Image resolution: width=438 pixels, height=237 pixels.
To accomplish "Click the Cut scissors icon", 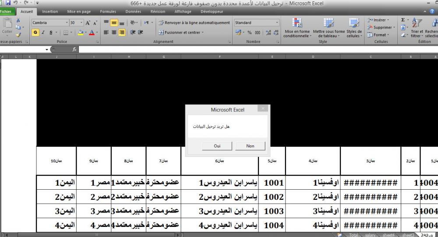I will (x=18, y=20).
